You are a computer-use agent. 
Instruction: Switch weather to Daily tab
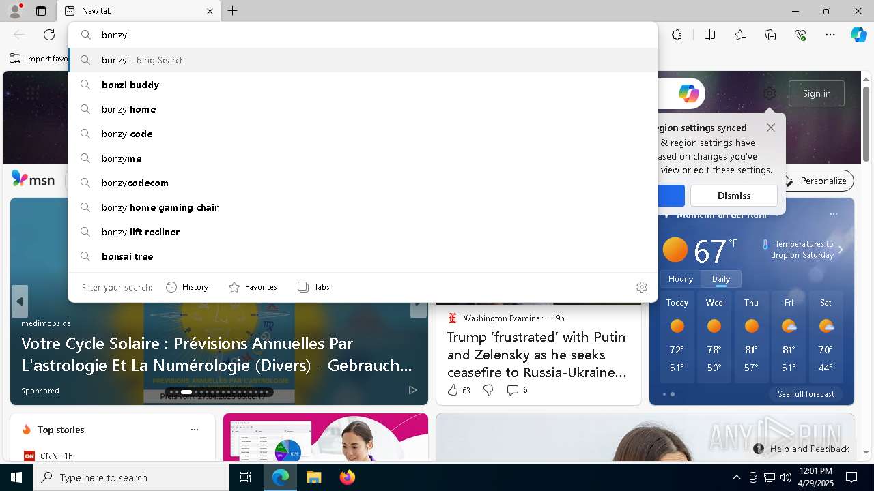pyautogui.click(x=720, y=278)
